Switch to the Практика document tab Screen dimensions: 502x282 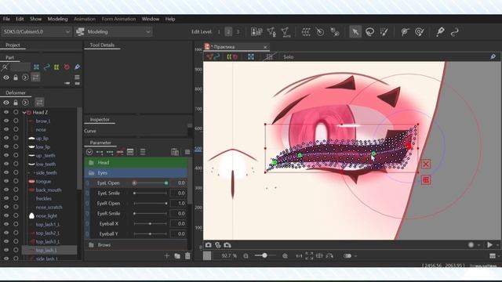click(236, 47)
